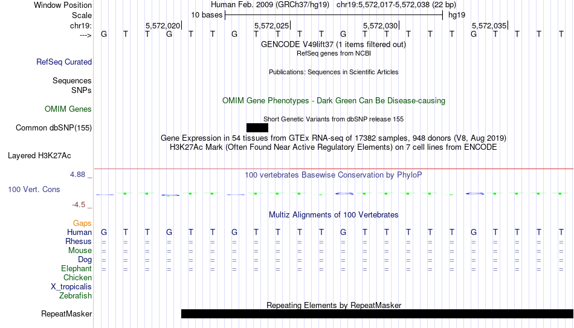The height and width of the screenshot is (328, 574).
Task: Open the OMIM Genes track label
Action: pyautogui.click(x=68, y=109)
